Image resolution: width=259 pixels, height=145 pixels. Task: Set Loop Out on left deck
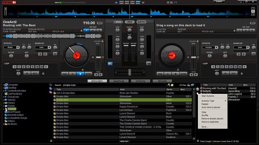(35, 73)
